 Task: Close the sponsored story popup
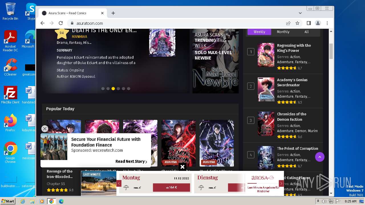[x=45, y=129]
